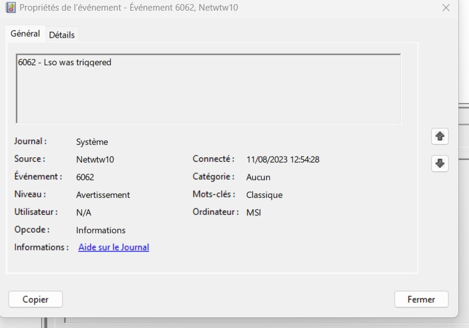This screenshot has height=328, width=469.
Task: Click the Niveau value Avertissement
Action: point(103,195)
